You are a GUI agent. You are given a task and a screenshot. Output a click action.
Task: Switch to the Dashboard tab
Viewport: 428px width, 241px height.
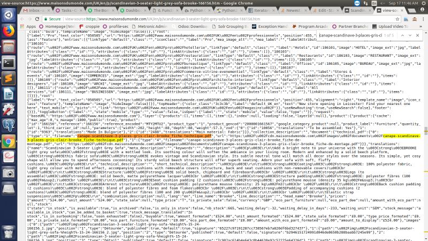[132, 10]
